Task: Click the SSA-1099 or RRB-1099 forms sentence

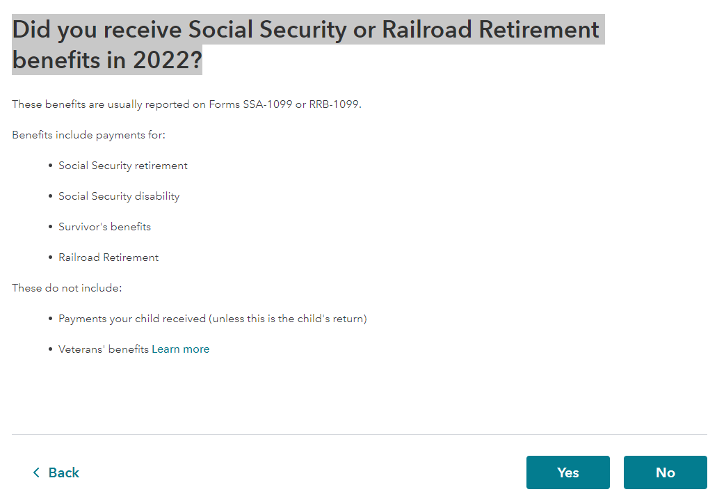Action: point(186,104)
